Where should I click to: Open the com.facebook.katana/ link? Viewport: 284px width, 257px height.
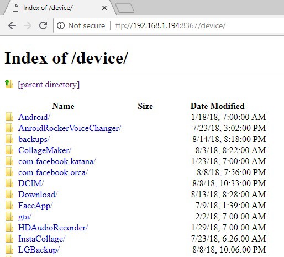click(57, 161)
